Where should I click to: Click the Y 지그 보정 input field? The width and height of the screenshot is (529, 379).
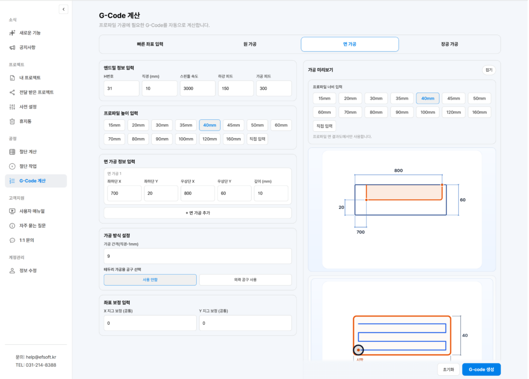coord(245,323)
